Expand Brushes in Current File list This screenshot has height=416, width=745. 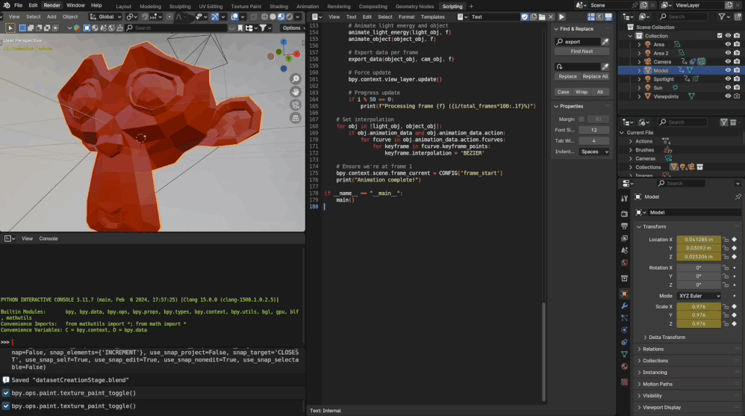tap(631, 150)
